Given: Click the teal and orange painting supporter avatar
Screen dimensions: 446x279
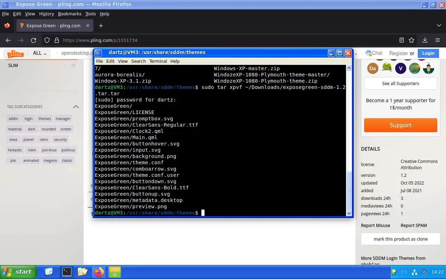Looking at the screenshot, I should point(415,68).
